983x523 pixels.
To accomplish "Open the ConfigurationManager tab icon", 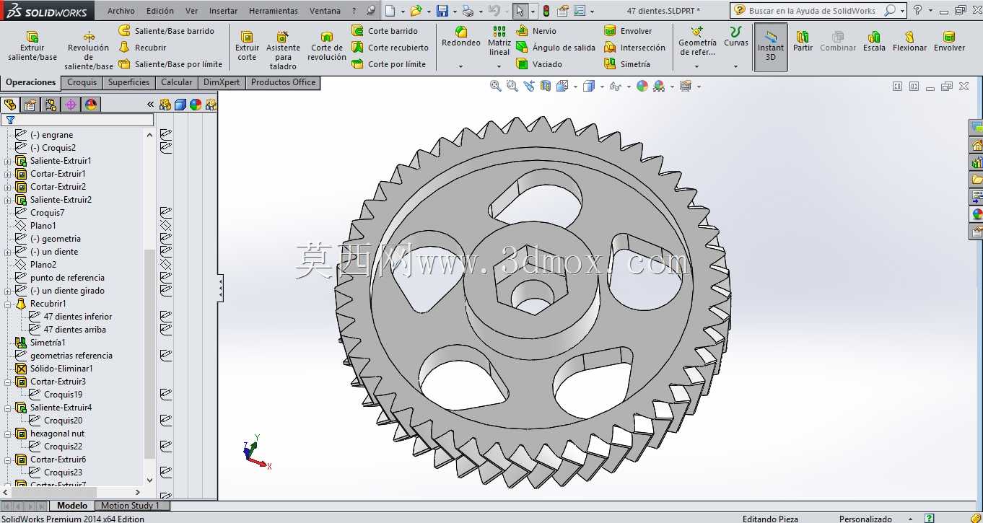I will [51, 105].
